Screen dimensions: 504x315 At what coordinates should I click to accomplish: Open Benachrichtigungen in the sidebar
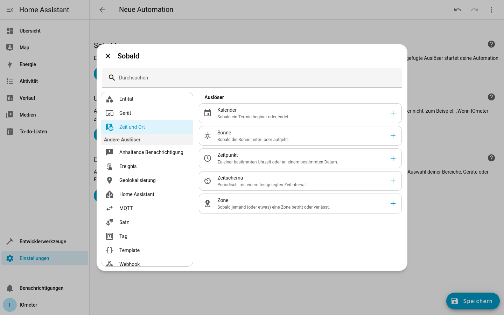click(45, 288)
